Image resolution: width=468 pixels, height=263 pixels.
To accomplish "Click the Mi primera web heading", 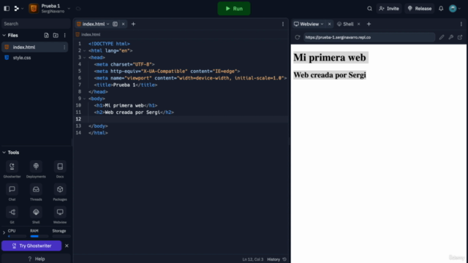I will tap(330, 57).
